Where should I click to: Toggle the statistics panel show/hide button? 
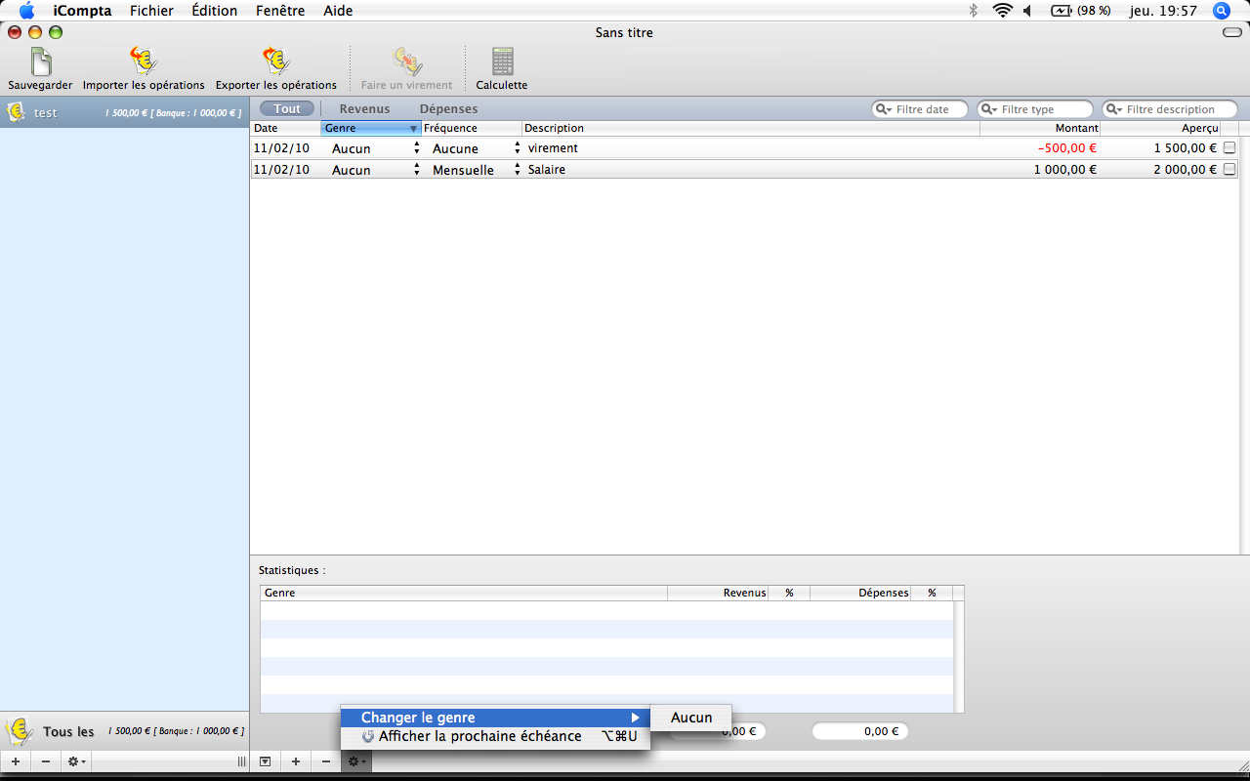pyautogui.click(x=265, y=761)
